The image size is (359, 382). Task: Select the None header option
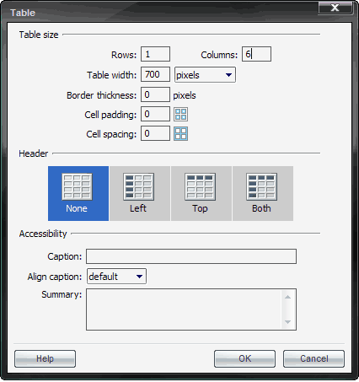point(78,193)
